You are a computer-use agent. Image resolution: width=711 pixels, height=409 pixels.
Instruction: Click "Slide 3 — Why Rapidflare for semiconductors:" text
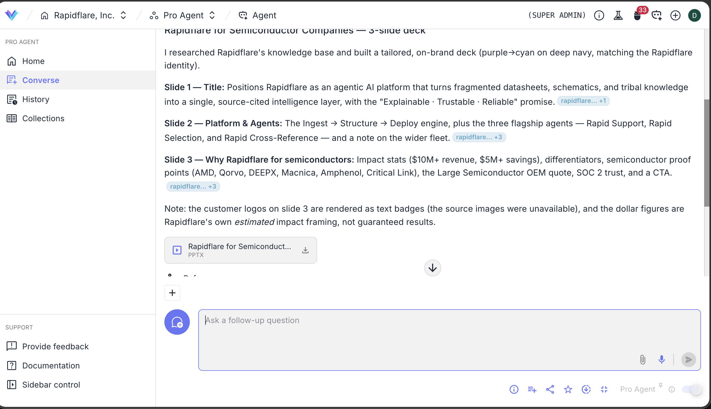[259, 160]
